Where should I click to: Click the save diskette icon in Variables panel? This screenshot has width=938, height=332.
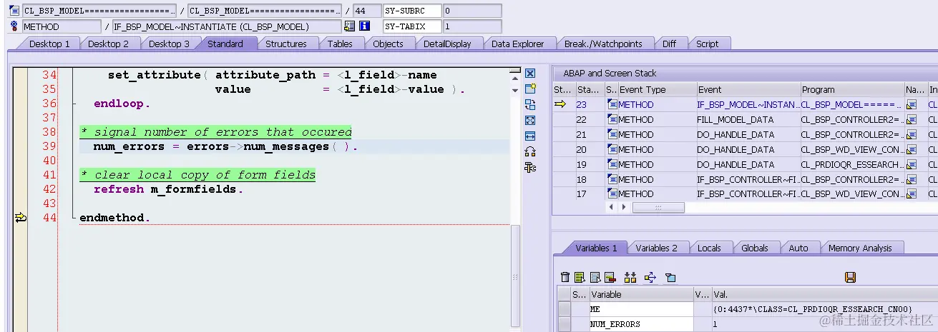tap(851, 277)
